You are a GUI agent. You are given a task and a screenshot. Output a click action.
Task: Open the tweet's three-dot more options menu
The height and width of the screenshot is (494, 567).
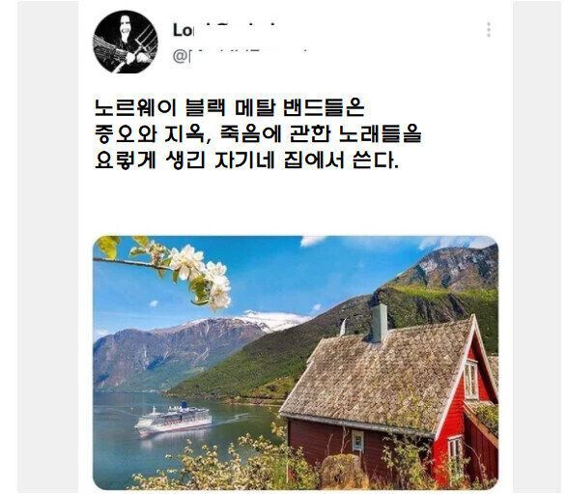point(489,30)
